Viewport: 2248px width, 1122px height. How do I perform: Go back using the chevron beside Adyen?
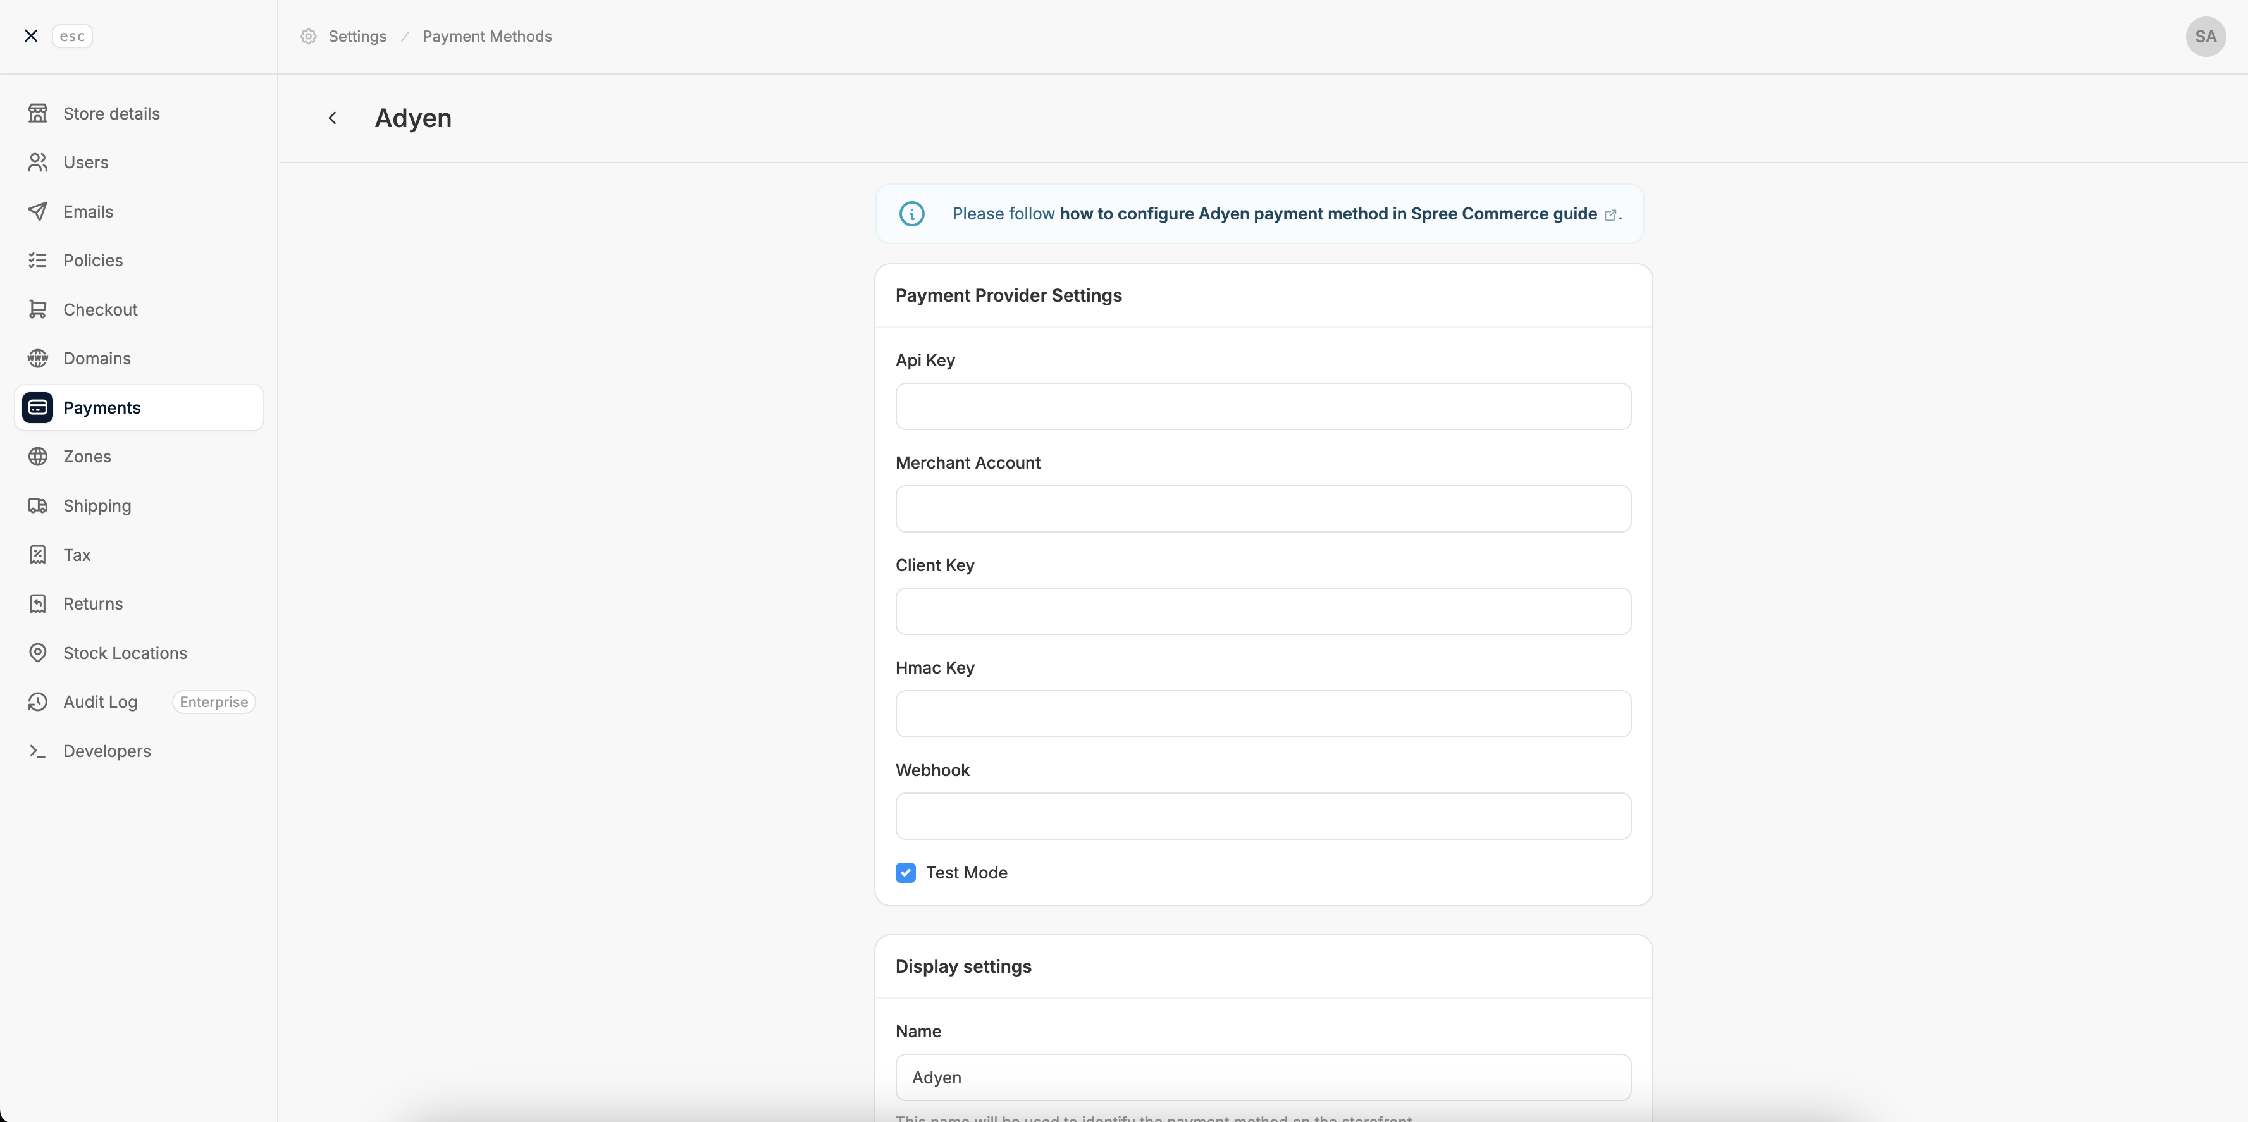[x=333, y=118]
